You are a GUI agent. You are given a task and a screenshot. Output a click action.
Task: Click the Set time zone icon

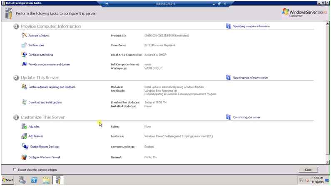24,45
